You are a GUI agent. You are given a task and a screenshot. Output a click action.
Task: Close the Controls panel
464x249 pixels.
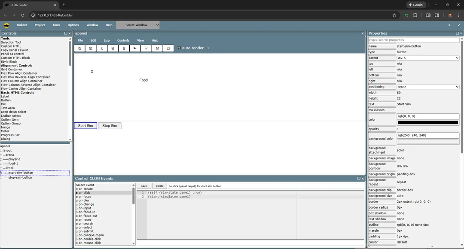point(70,33)
